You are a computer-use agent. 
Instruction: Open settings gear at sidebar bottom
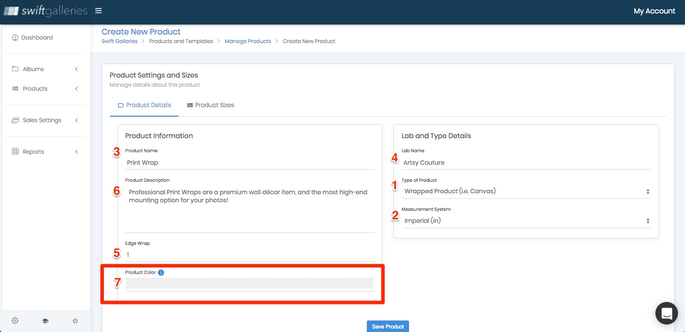pos(15,321)
